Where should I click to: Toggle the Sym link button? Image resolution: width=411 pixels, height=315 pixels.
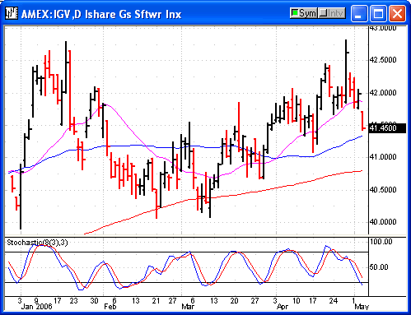304,13
